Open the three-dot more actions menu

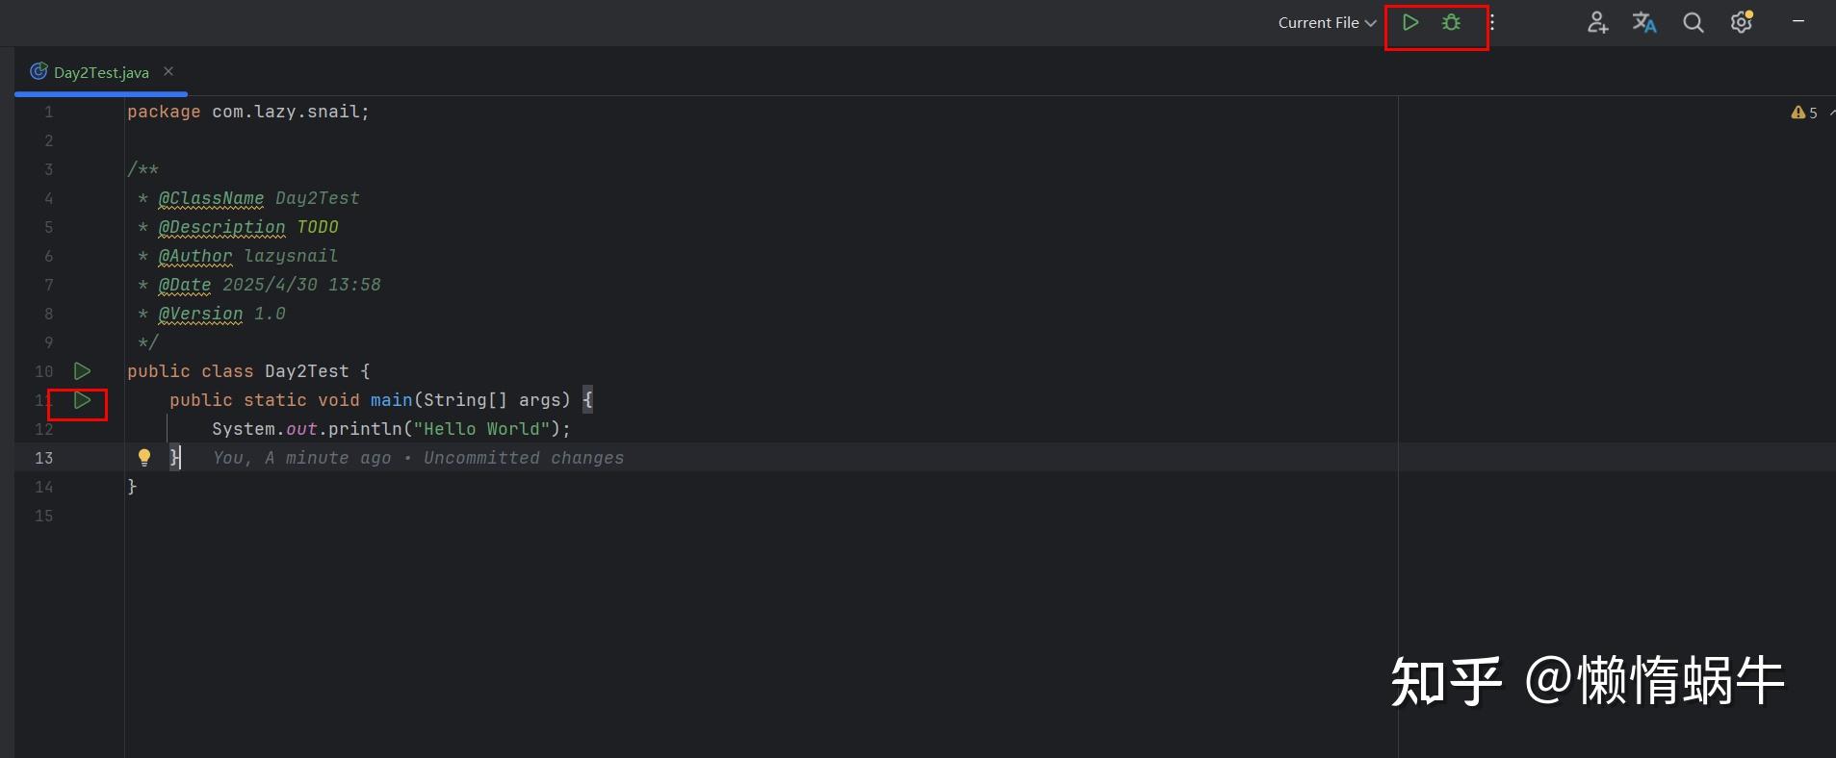[x=1491, y=22]
